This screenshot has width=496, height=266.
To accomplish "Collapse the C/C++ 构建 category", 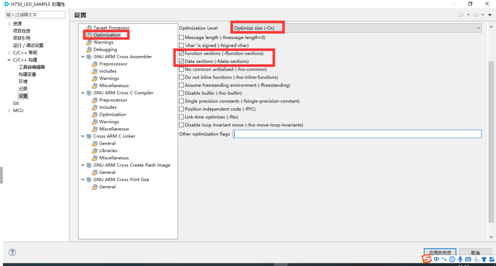I will point(9,60).
